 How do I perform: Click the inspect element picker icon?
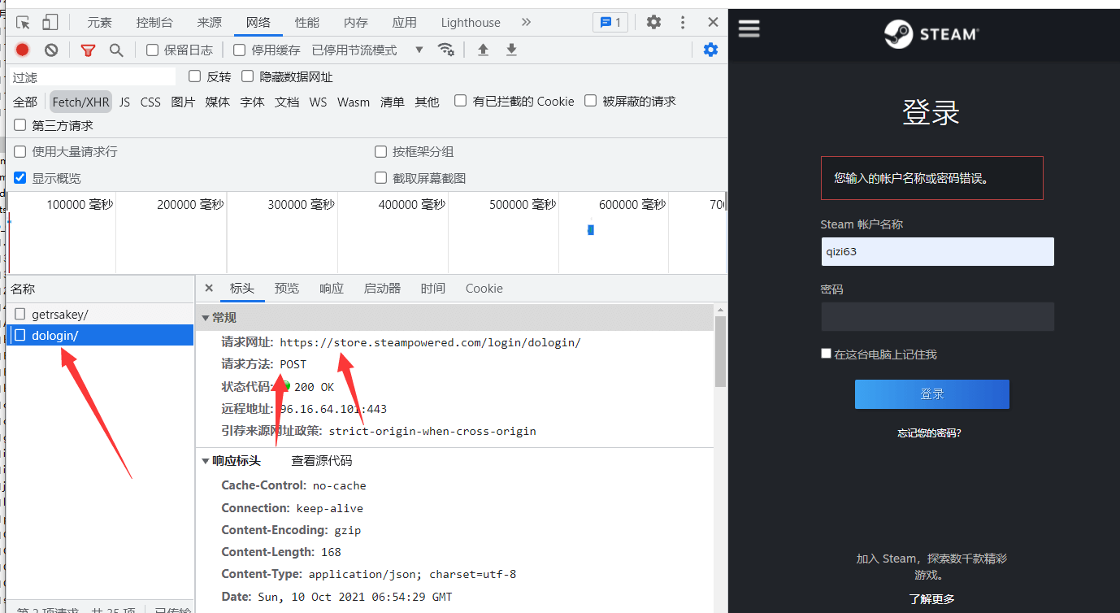pyautogui.click(x=23, y=23)
